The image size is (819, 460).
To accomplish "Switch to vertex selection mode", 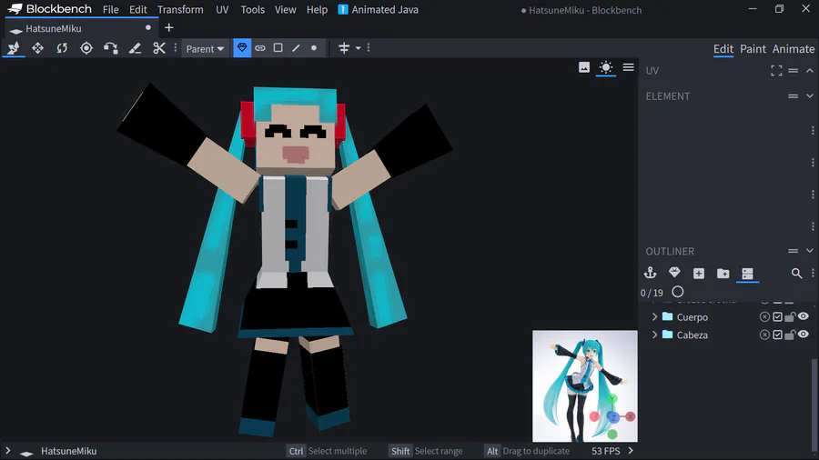I will point(314,48).
